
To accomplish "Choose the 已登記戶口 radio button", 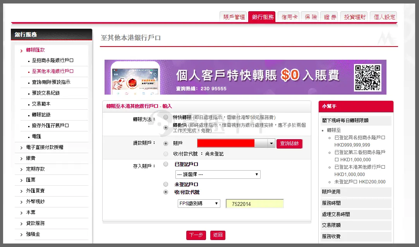I will click(x=166, y=164).
